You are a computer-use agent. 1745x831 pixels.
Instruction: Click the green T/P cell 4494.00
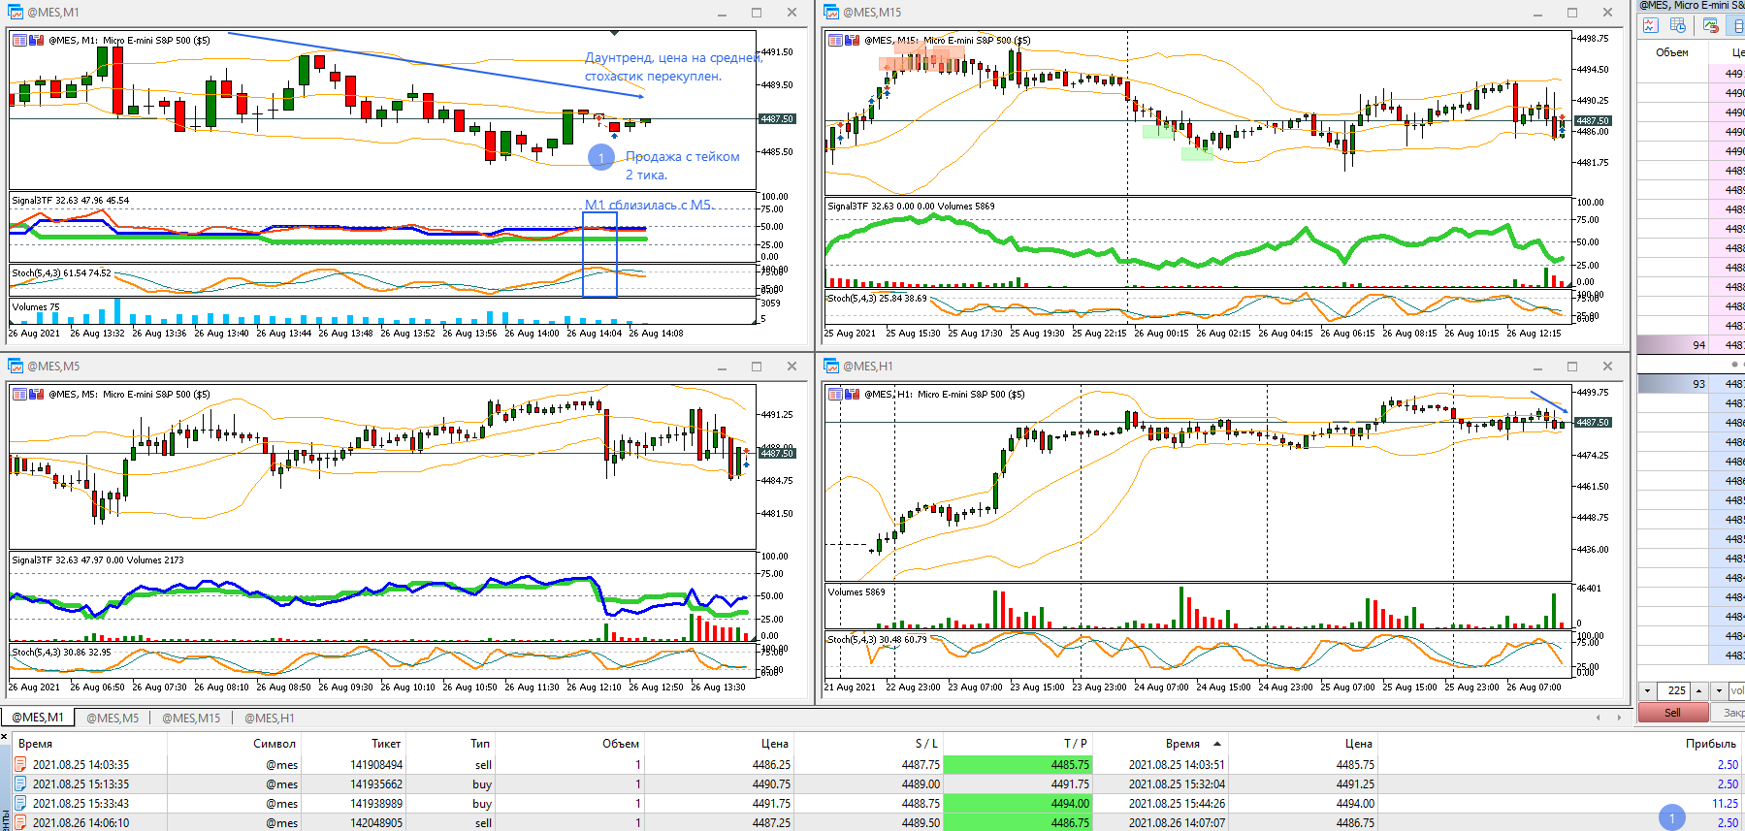[1017, 803]
